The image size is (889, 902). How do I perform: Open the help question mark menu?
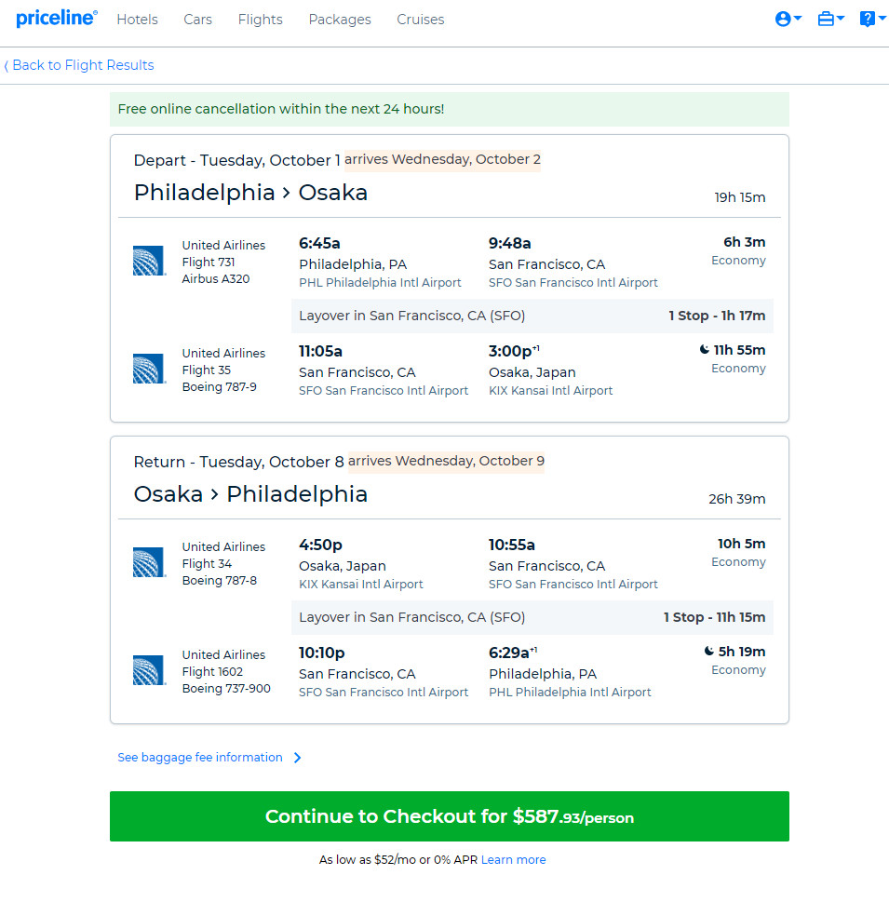(872, 19)
